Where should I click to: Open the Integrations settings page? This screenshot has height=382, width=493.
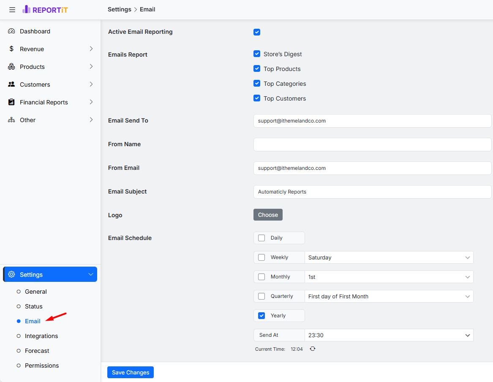[x=41, y=336]
